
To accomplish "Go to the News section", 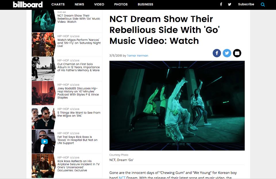I will point(79,4).
